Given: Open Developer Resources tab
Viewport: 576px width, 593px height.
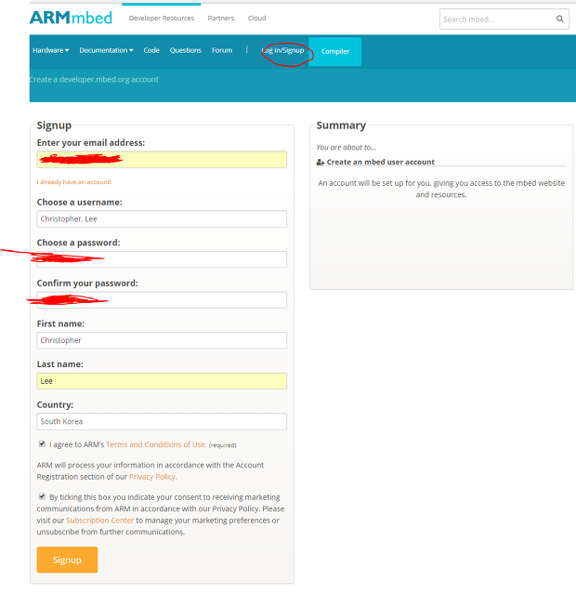Looking at the screenshot, I should (x=162, y=19).
